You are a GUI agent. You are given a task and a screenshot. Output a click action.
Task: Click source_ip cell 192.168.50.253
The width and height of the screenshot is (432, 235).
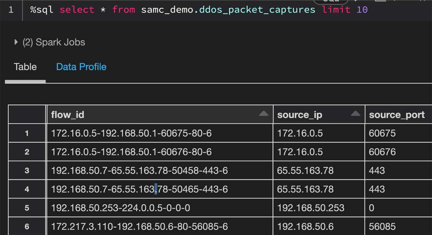310,208
